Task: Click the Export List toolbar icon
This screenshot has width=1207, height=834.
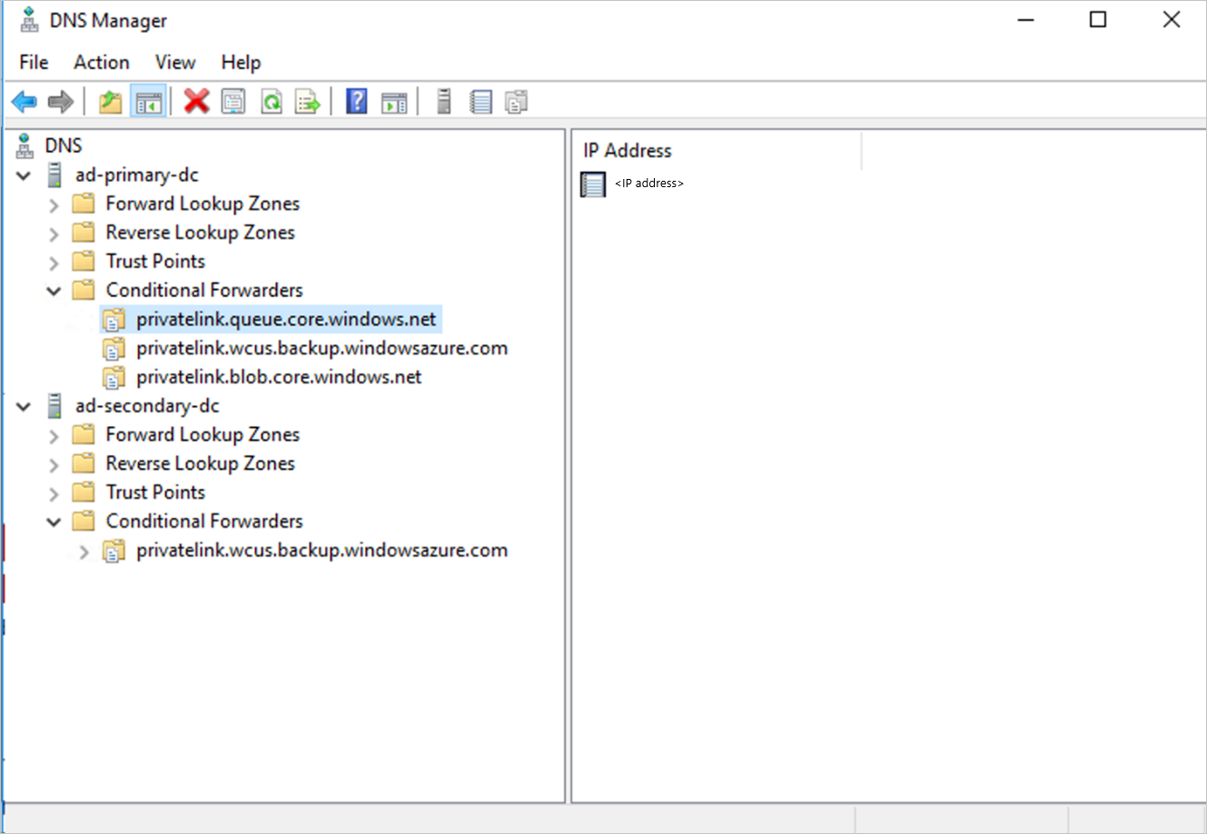Action: pos(308,101)
